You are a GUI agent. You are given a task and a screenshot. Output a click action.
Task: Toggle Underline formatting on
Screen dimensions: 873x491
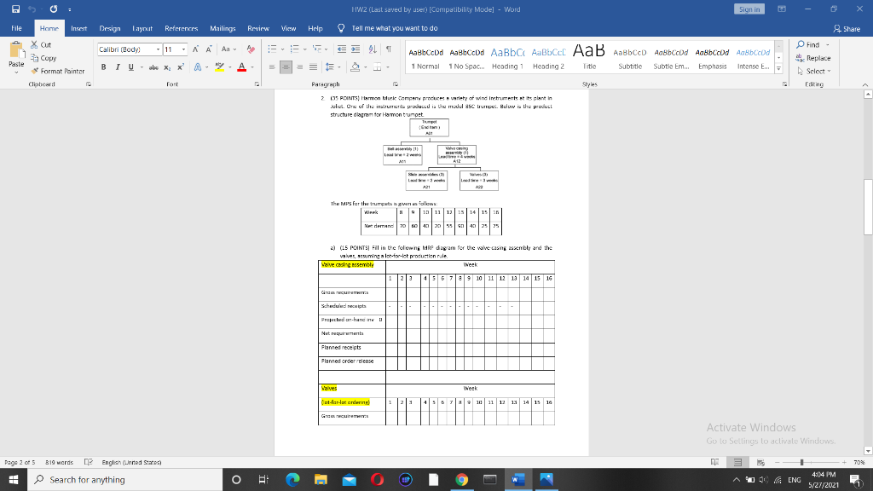tap(130, 66)
